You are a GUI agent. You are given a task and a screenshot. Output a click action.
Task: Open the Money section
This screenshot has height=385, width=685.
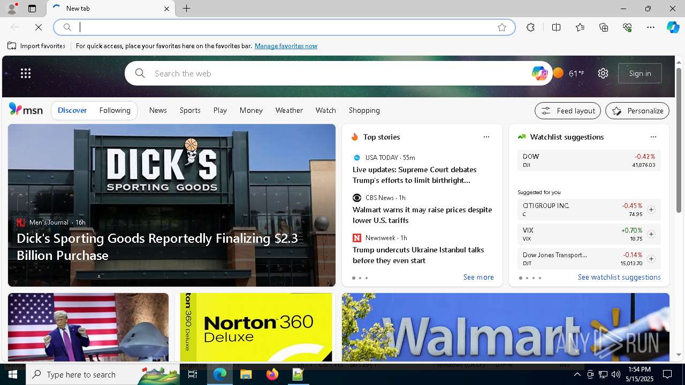(251, 110)
